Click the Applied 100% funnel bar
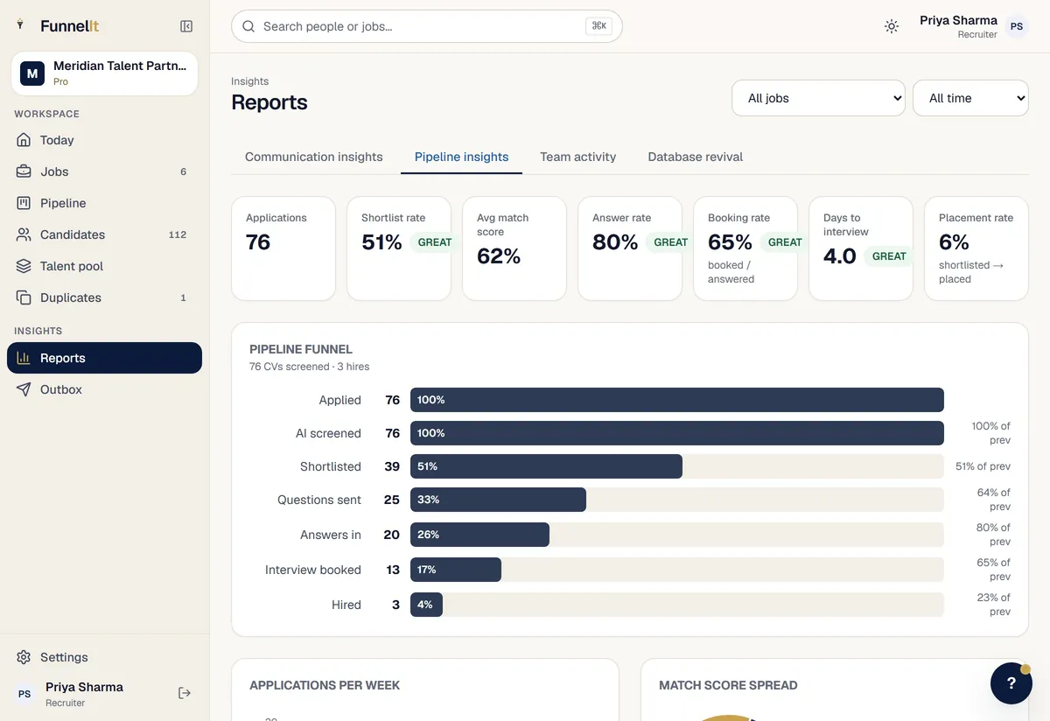1050x721 pixels. (x=677, y=400)
